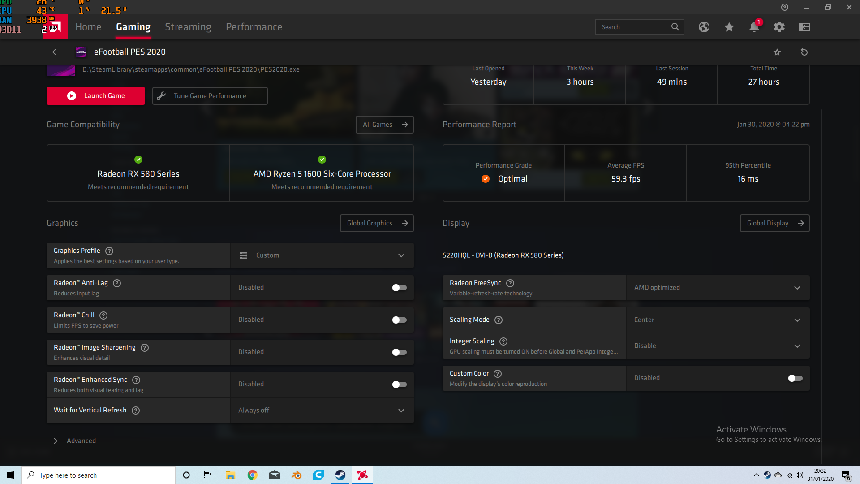Toggle the sidebar panel icon
This screenshot has width=860, height=484.
(804, 27)
